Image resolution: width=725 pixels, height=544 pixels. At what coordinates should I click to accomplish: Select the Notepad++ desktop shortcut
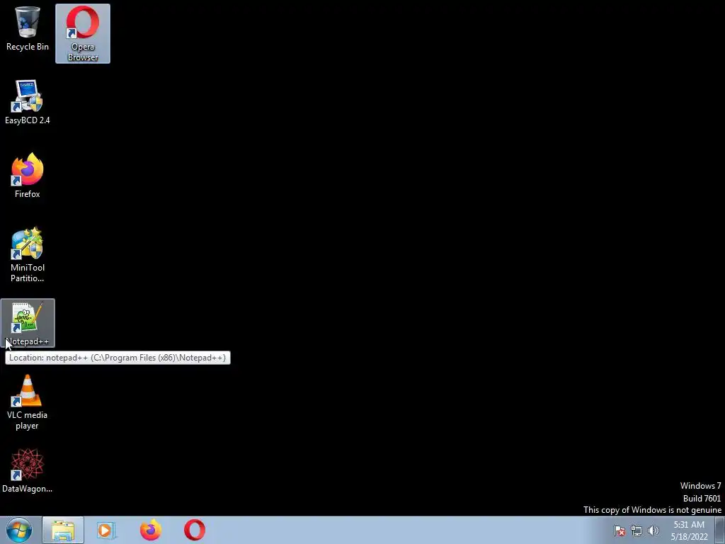[x=28, y=323]
